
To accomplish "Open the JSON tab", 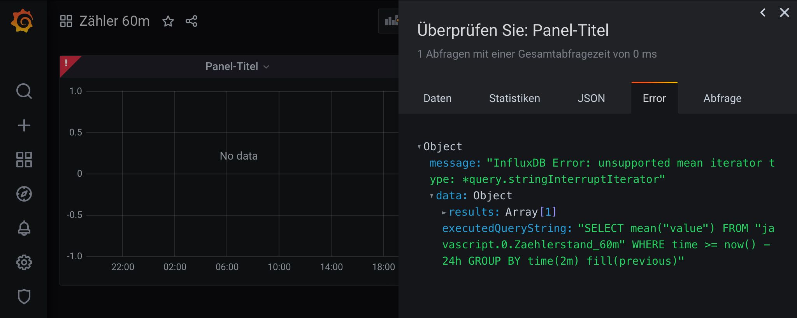I will pyautogui.click(x=591, y=98).
